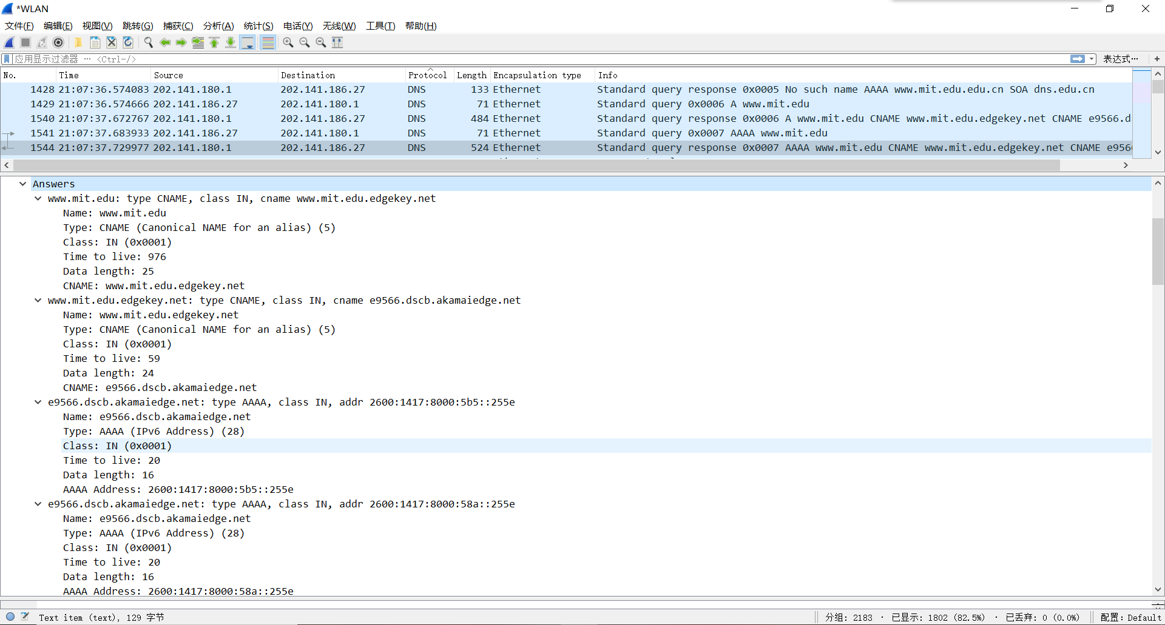Open capture file properties status icon
Image resolution: width=1165 pixels, height=625 pixels.
tap(25, 617)
